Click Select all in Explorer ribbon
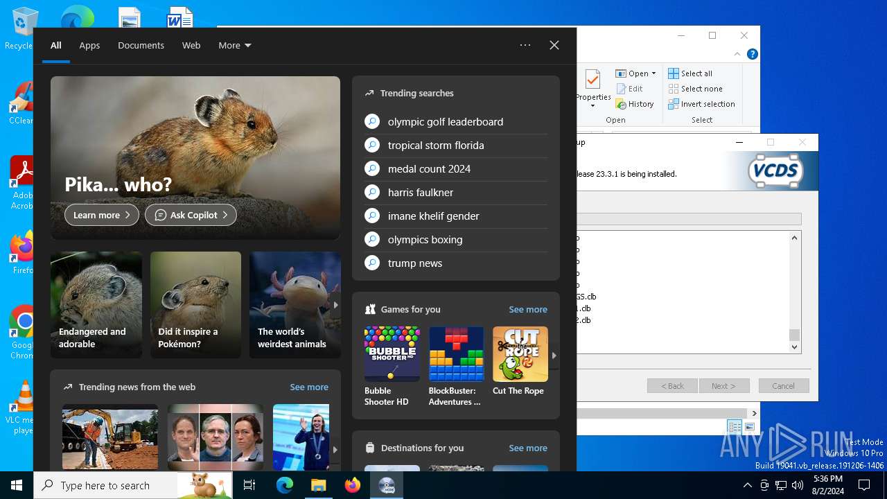 690,73
